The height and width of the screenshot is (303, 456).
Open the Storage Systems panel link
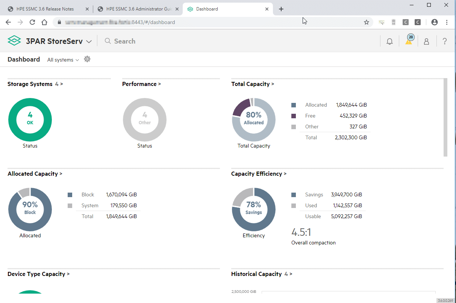coord(35,84)
